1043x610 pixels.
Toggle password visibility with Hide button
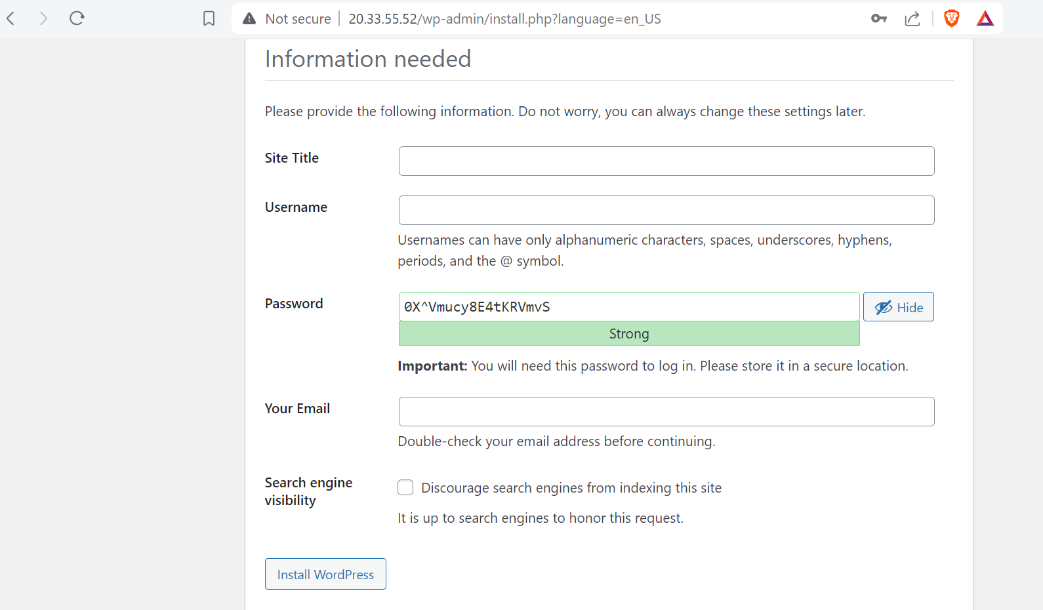898,307
